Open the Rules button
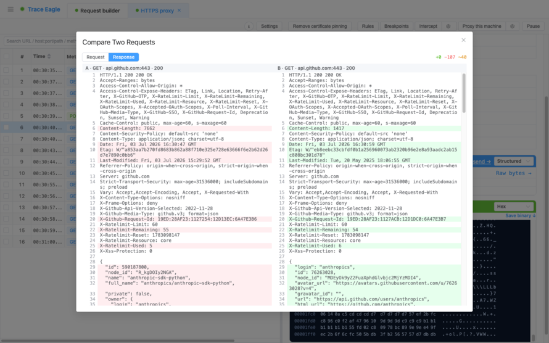The image size is (549, 343). coord(368,27)
